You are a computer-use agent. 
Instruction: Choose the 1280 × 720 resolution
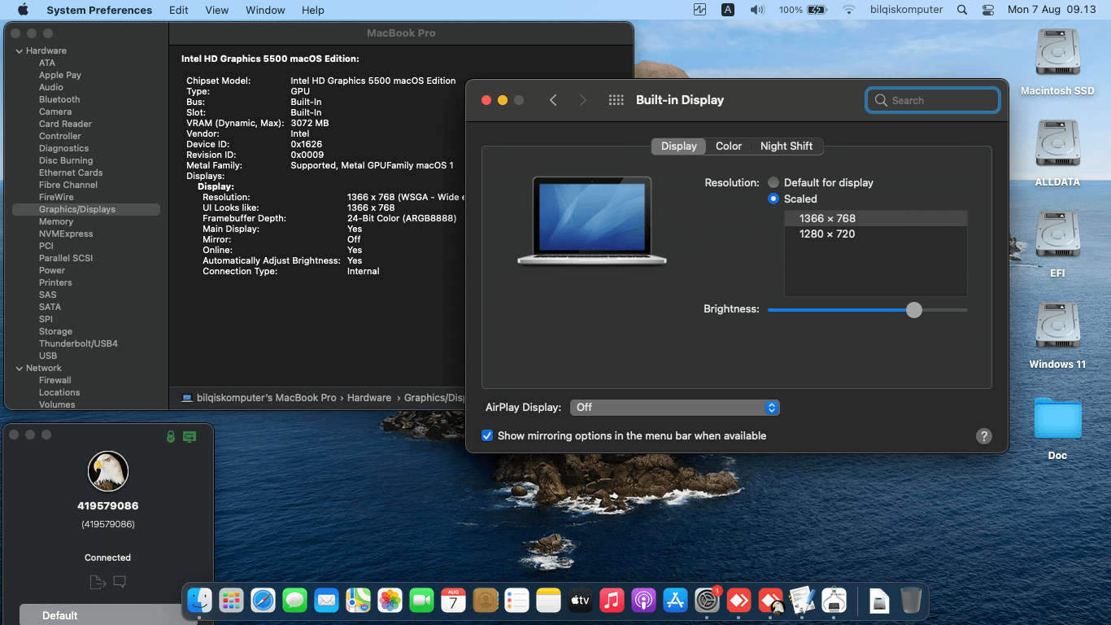pos(875,234)
